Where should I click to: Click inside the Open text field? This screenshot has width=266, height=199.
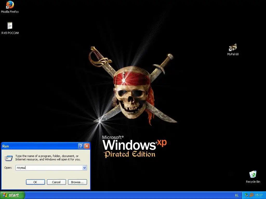[49, 168]
